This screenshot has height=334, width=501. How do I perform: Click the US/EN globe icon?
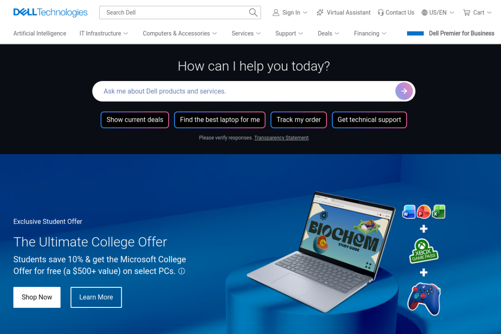point(424,13)
